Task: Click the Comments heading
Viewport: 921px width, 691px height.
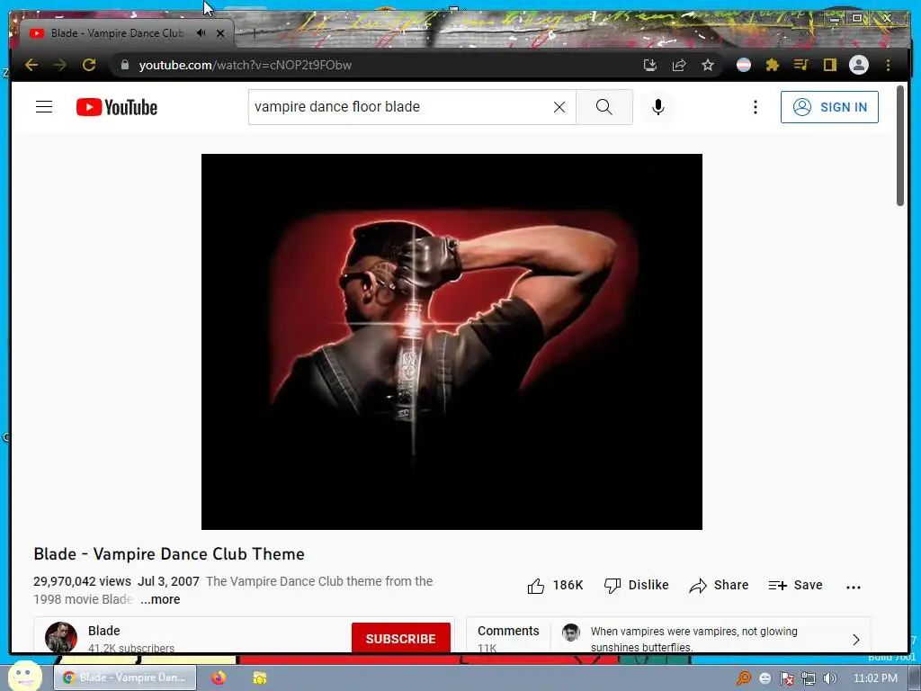Action: 508,631
